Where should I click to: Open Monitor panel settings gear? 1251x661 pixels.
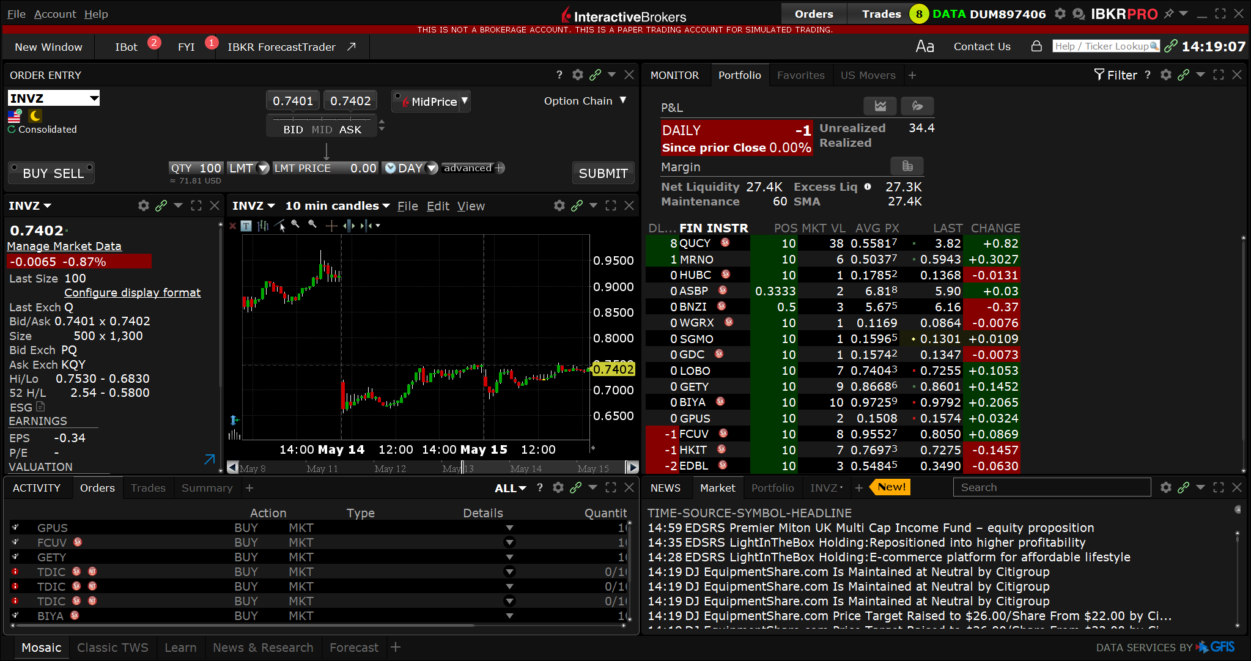[1166, 75]
